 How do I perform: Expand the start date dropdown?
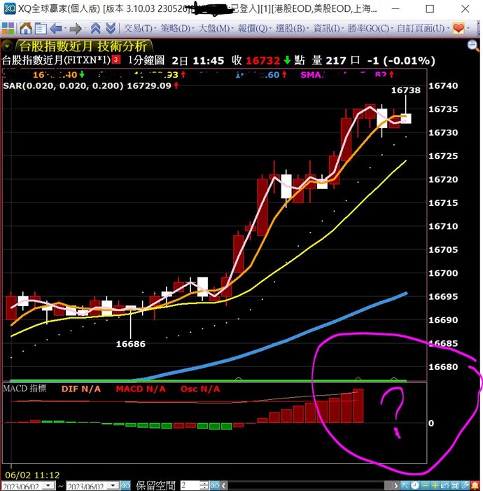point(48,485)
